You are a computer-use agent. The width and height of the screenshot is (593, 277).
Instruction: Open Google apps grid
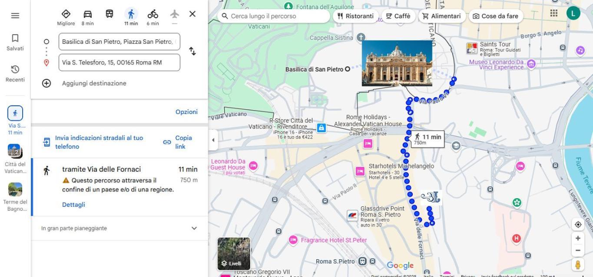(x=554, y=13)
